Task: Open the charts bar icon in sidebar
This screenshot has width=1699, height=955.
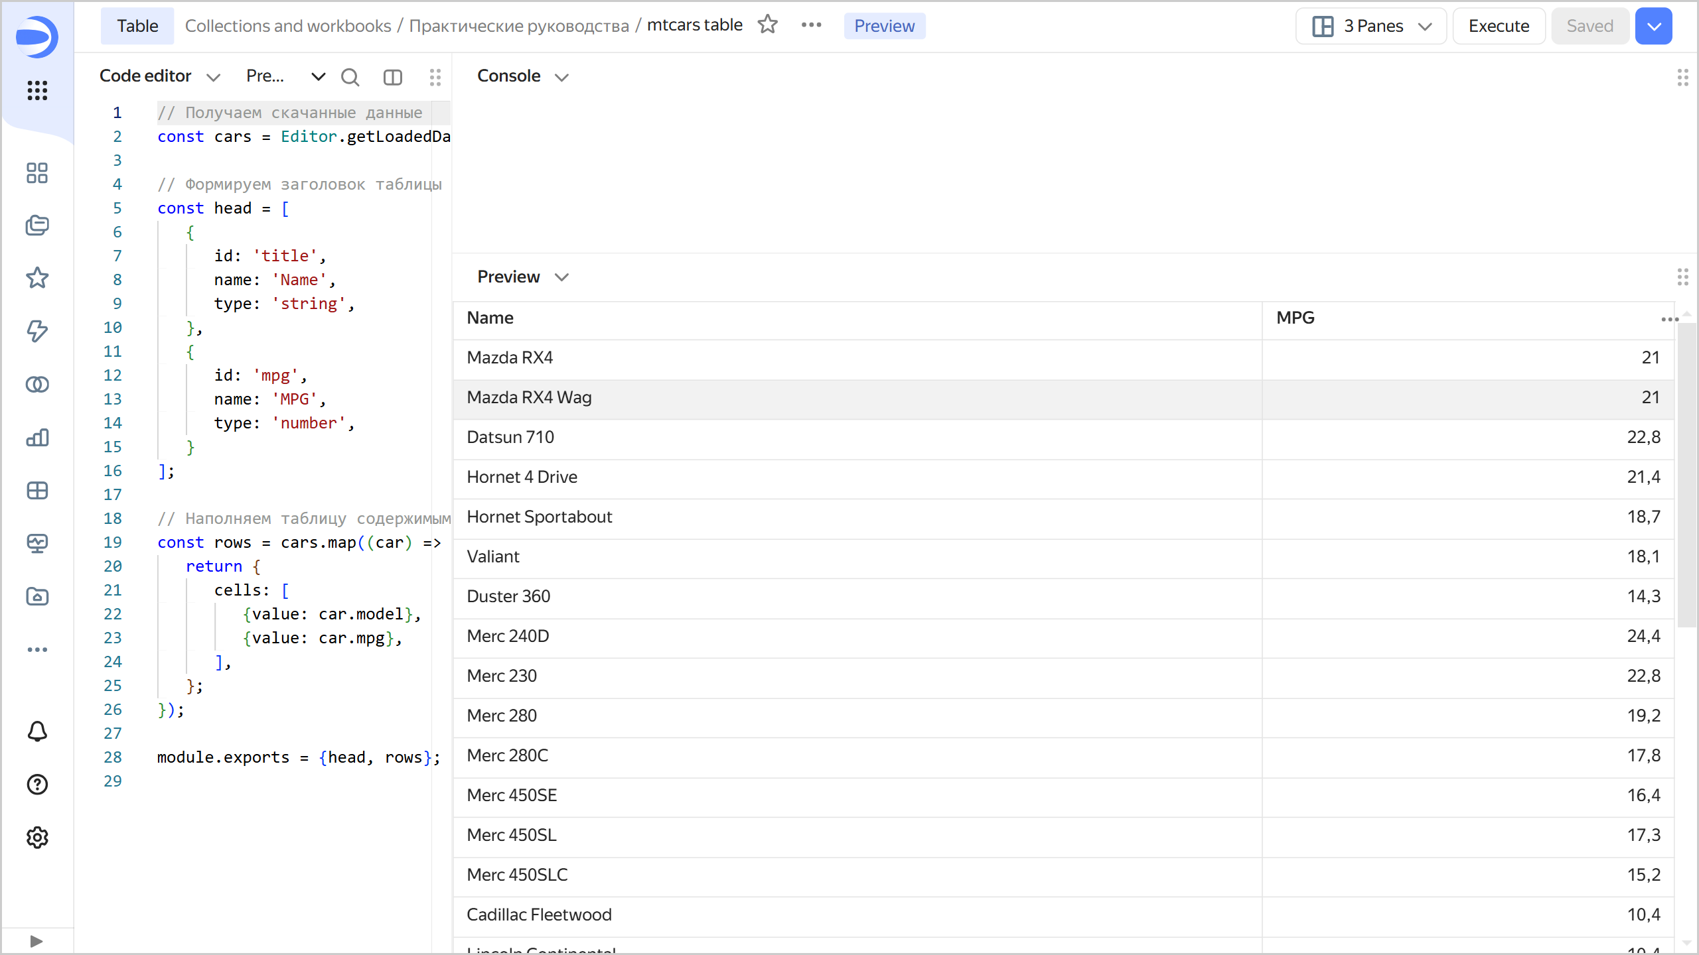Action: 37,438
